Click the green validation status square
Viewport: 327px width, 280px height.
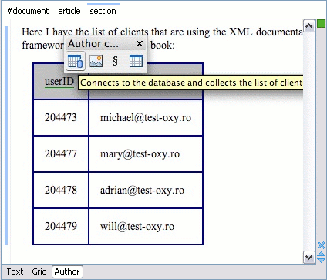coord(321,24)
